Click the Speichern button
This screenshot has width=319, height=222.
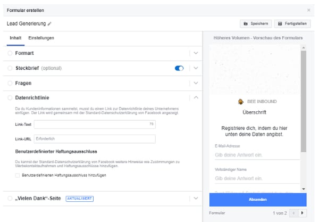(255, 24)
